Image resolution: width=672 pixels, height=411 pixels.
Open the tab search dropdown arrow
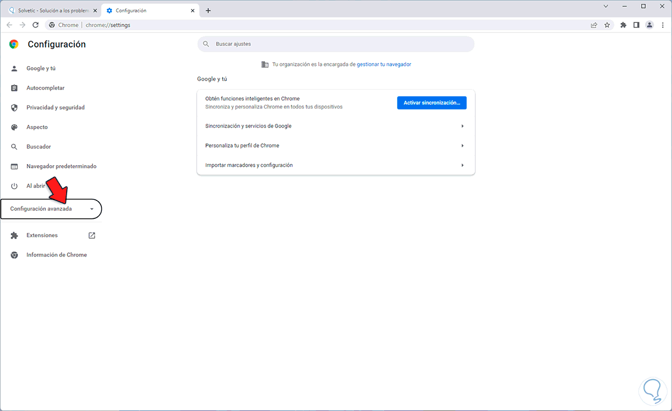click(x=606, y=6)
